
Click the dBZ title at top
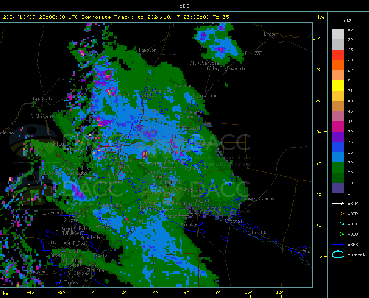pyautogui.click(x=184, y=6)
